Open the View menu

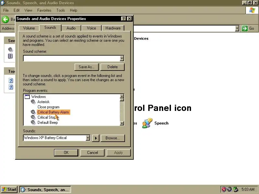tap(28, 10)
